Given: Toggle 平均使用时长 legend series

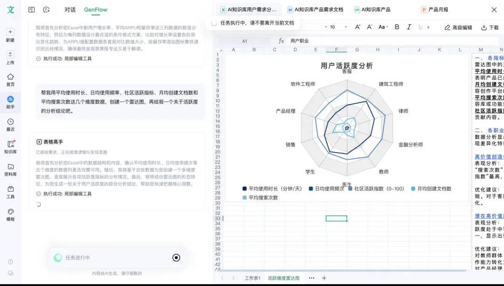Looking at the screenshot, I should click(x=272, y=188).
